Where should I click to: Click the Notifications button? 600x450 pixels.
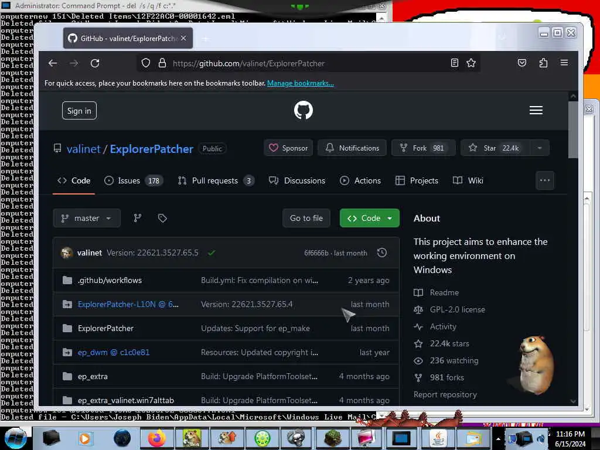tap(352, 148)
